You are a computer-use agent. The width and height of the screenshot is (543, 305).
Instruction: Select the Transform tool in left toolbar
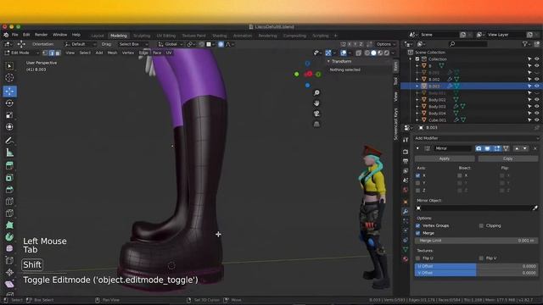click(x=9, y=127)
